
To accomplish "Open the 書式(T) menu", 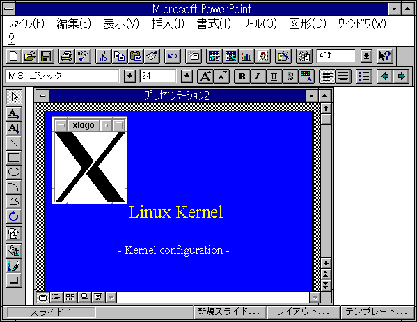I will pos(214,24).
